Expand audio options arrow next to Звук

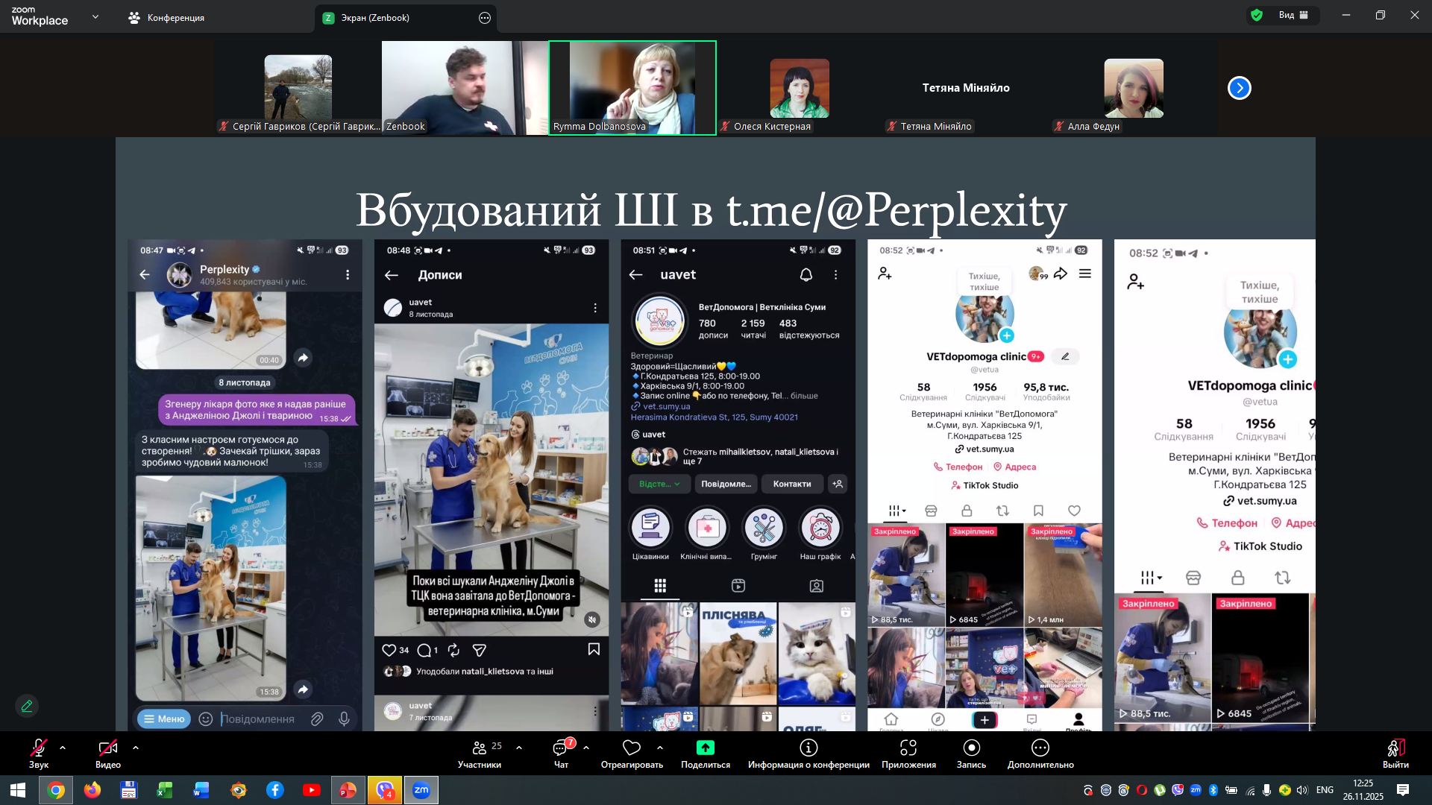(63, 747)
